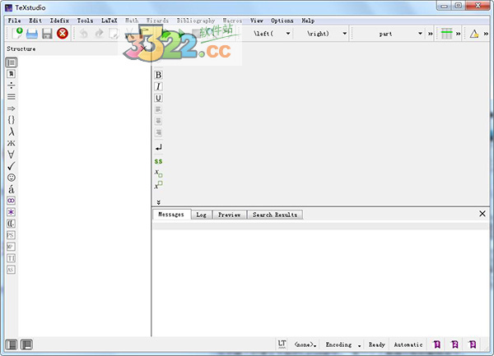Show the structure view icon in sidebar
The image size is (494, 356).
point(12,62)
